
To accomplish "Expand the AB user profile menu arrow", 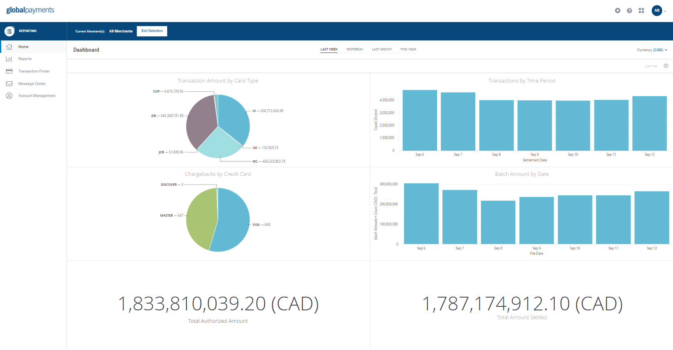I will (x=665, y=11).
